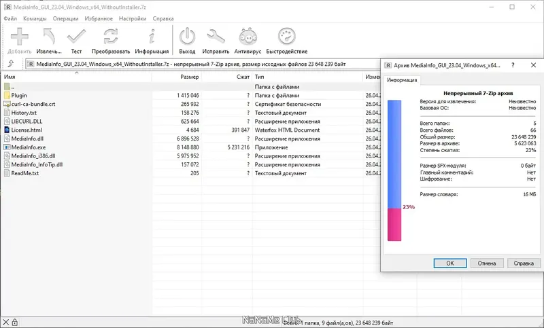
Task: Click the 23% compression ratio bar label
Action: (x=409, y=207)
